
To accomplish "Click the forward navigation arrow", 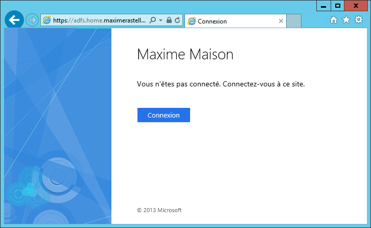I will click(x=32, y=20).
